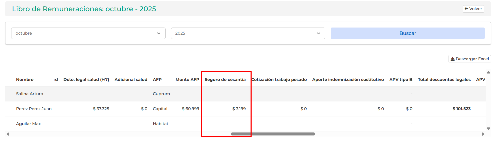Click the table's scroll right arrow
The image size is (496, 157).
pyautogui.click(x=483, y=134)
